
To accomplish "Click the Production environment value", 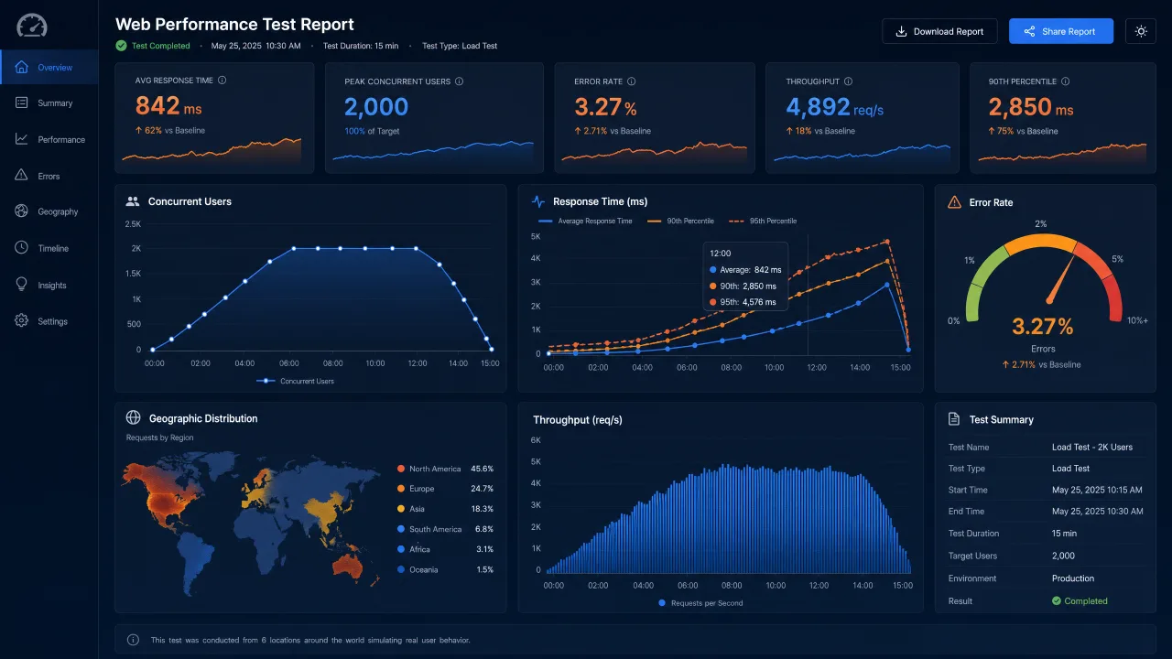I will [1073, 578].
